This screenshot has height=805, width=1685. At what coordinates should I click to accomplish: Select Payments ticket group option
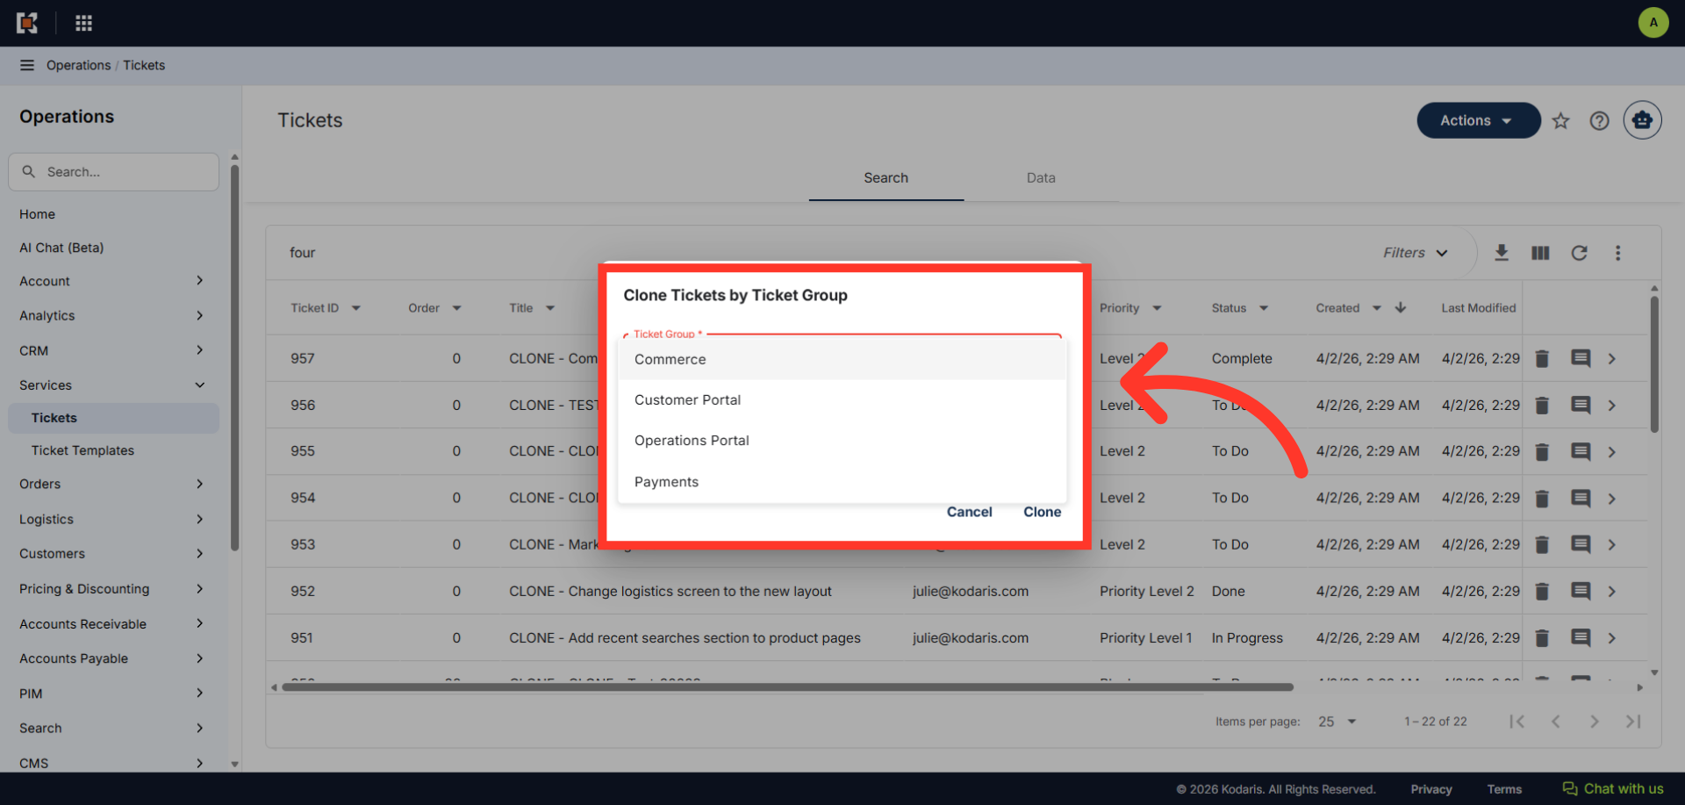coord(842,482)
